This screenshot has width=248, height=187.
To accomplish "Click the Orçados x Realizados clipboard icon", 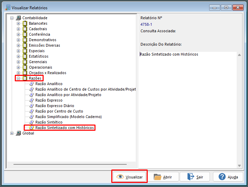I will (25, 73).
